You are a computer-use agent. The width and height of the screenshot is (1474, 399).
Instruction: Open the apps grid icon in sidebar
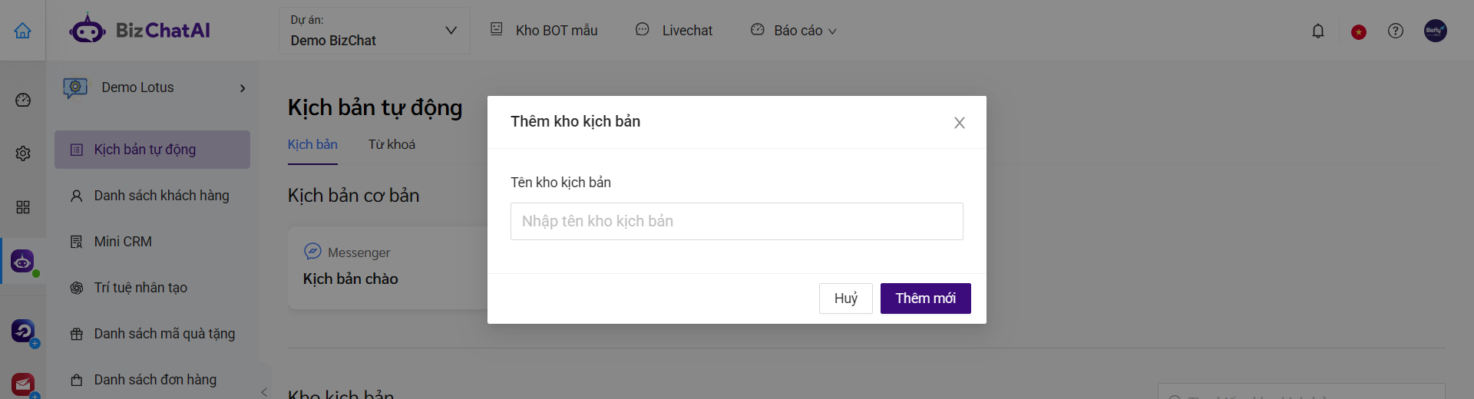coord(23,207)
